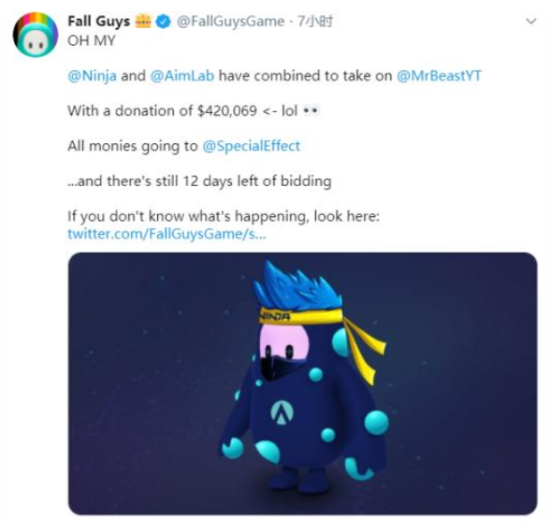Click the crown emoji beside Fall Guys
The width and height of the screenshot is (550, 521).
point(143,22)
